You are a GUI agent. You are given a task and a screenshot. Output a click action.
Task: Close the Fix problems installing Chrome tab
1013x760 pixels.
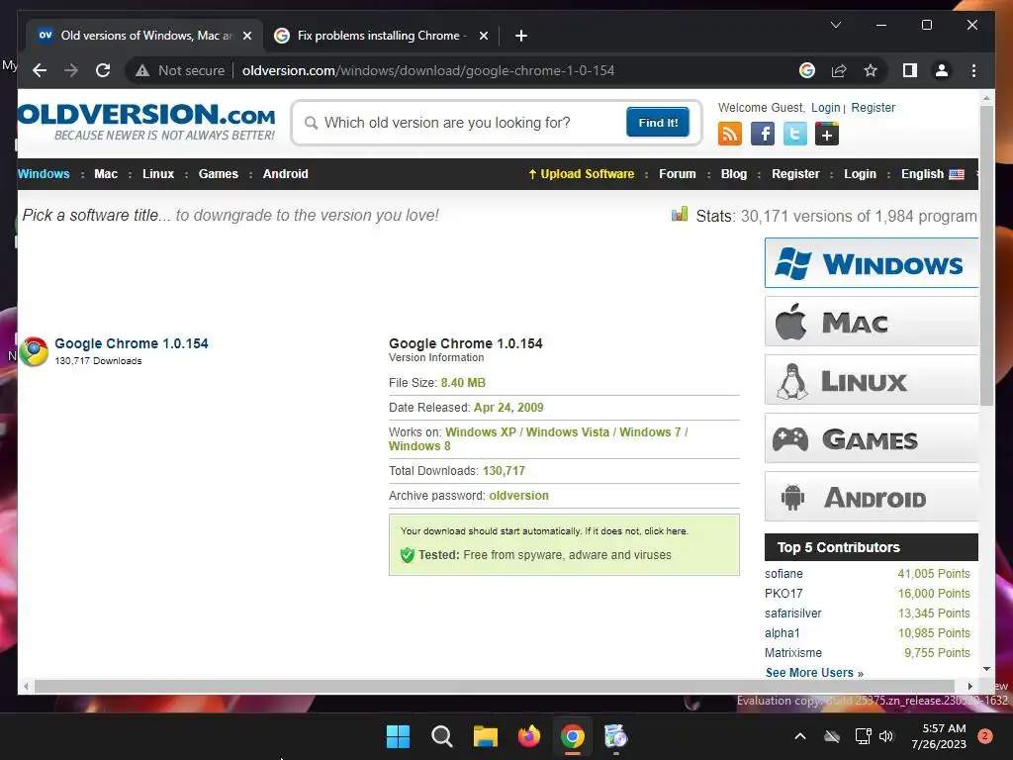[x=483, y=36]
